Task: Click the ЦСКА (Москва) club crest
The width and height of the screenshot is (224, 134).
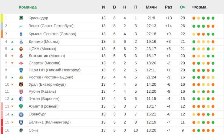Action: 21,49
